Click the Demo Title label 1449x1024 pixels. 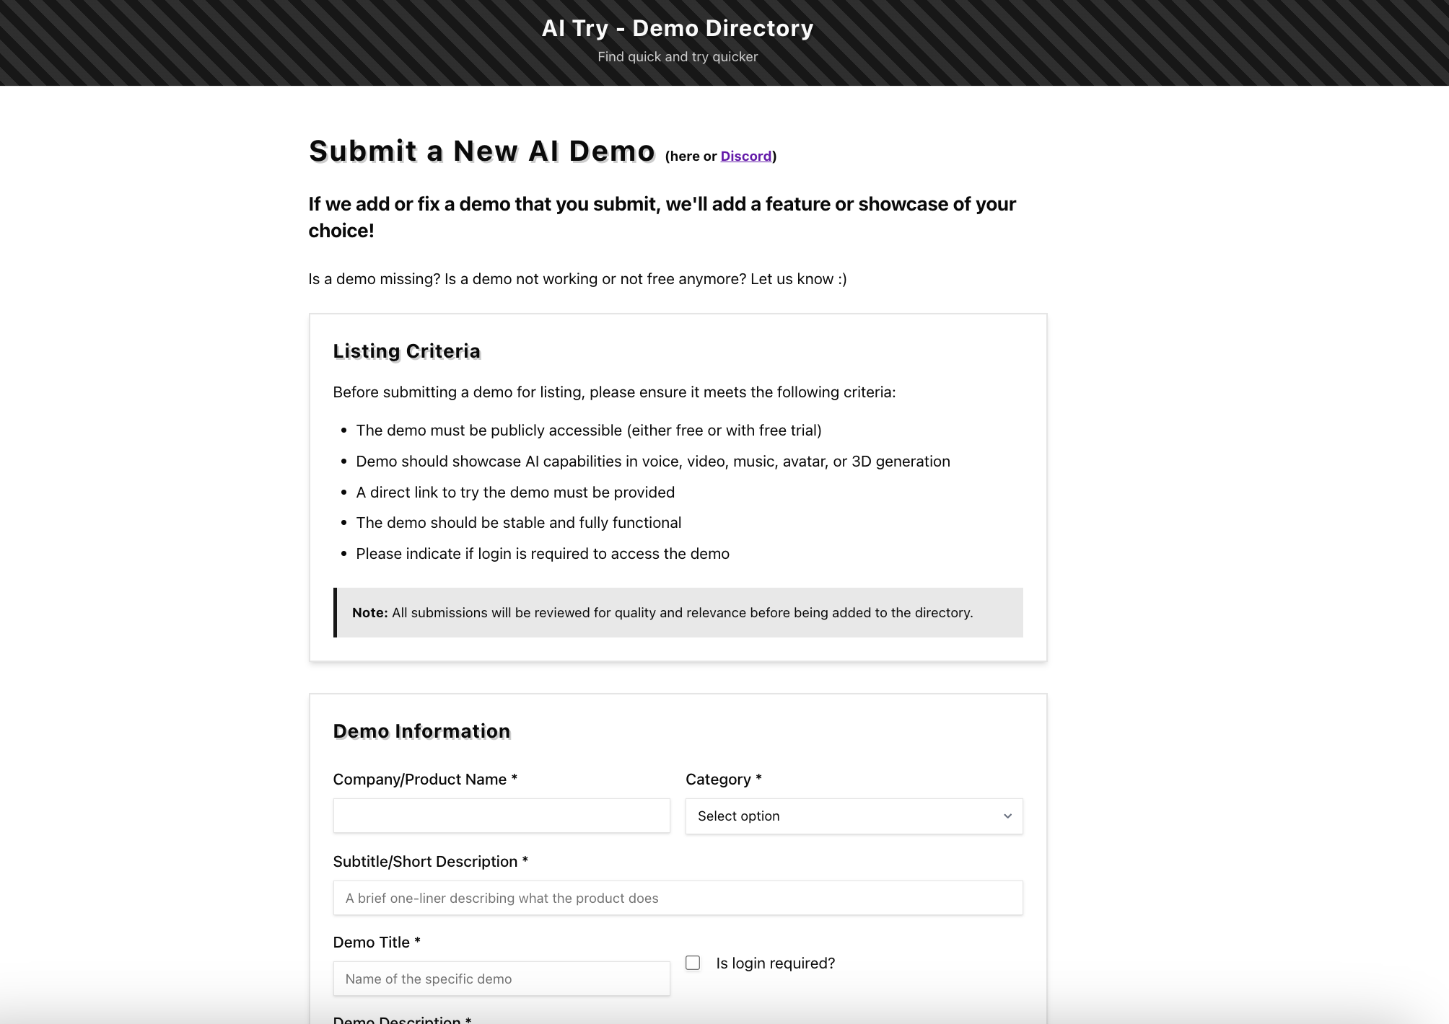coord(376,943)
